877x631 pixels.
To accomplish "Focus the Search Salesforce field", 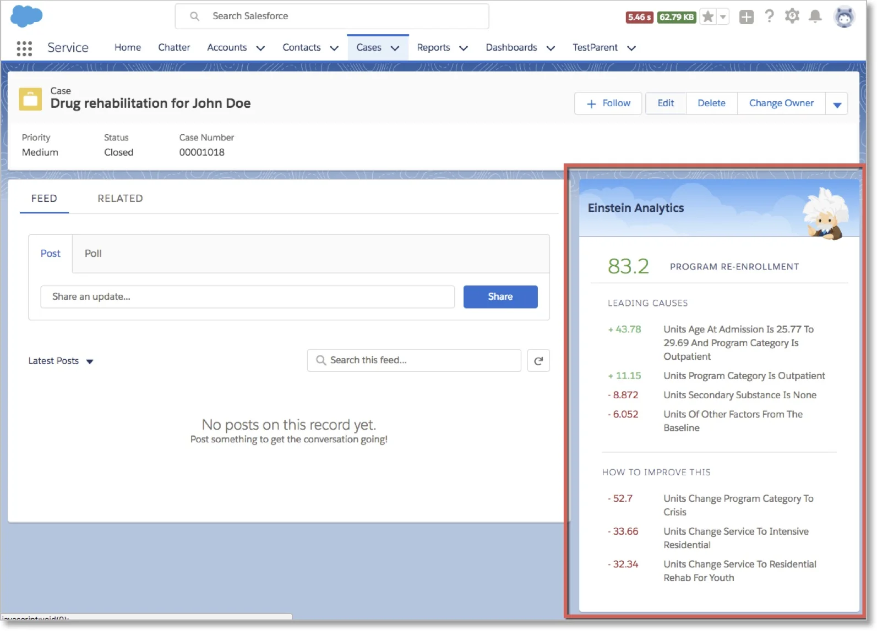I will pos(332,17).
